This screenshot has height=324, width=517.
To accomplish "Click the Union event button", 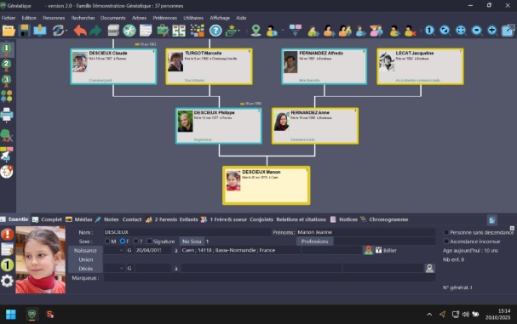I will (x=85, y=259).
